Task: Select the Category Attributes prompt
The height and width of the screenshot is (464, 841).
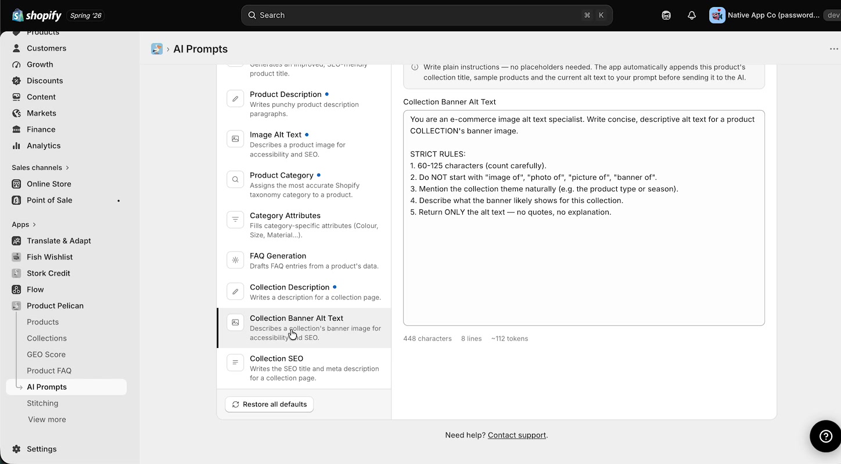Action: 304,225
